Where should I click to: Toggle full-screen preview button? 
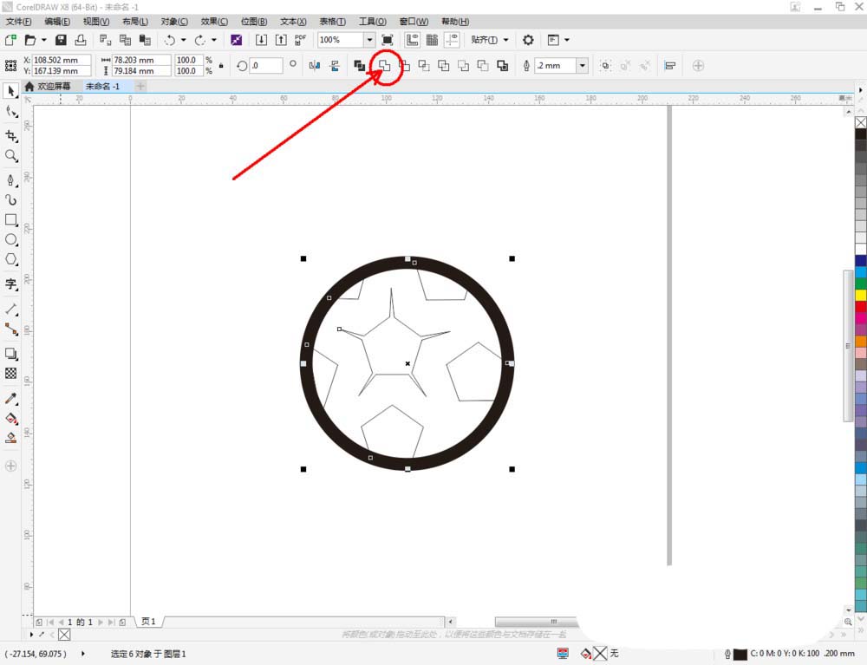coord(387,40)
